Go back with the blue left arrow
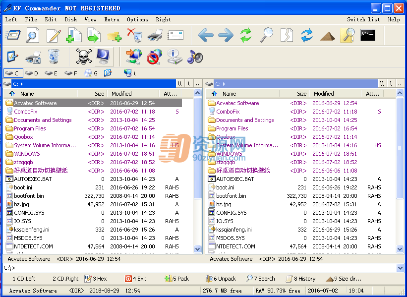 [x=206, y=35]
